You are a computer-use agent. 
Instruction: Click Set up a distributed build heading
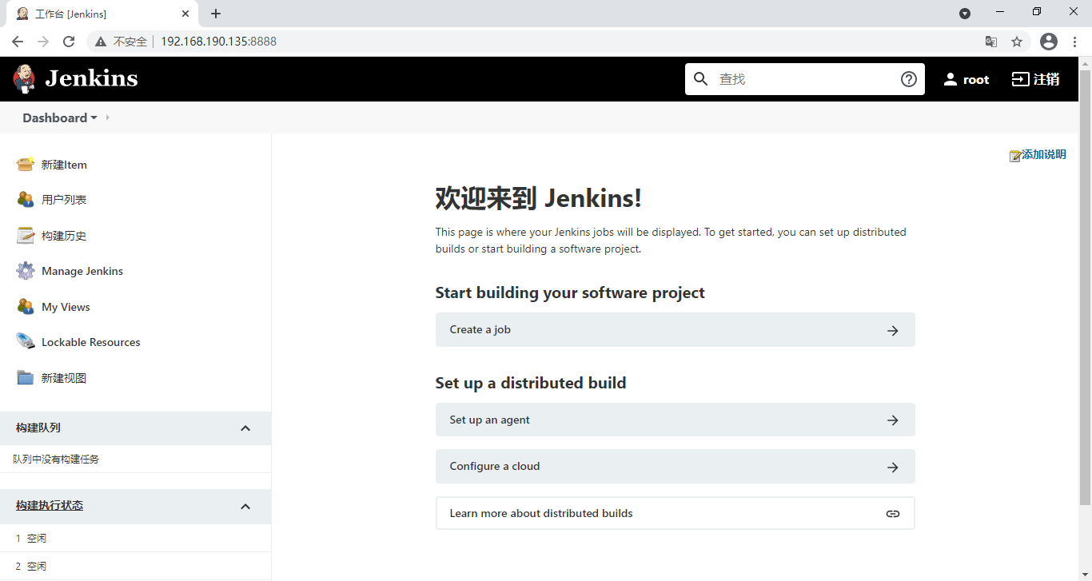[x=531, y=383]
